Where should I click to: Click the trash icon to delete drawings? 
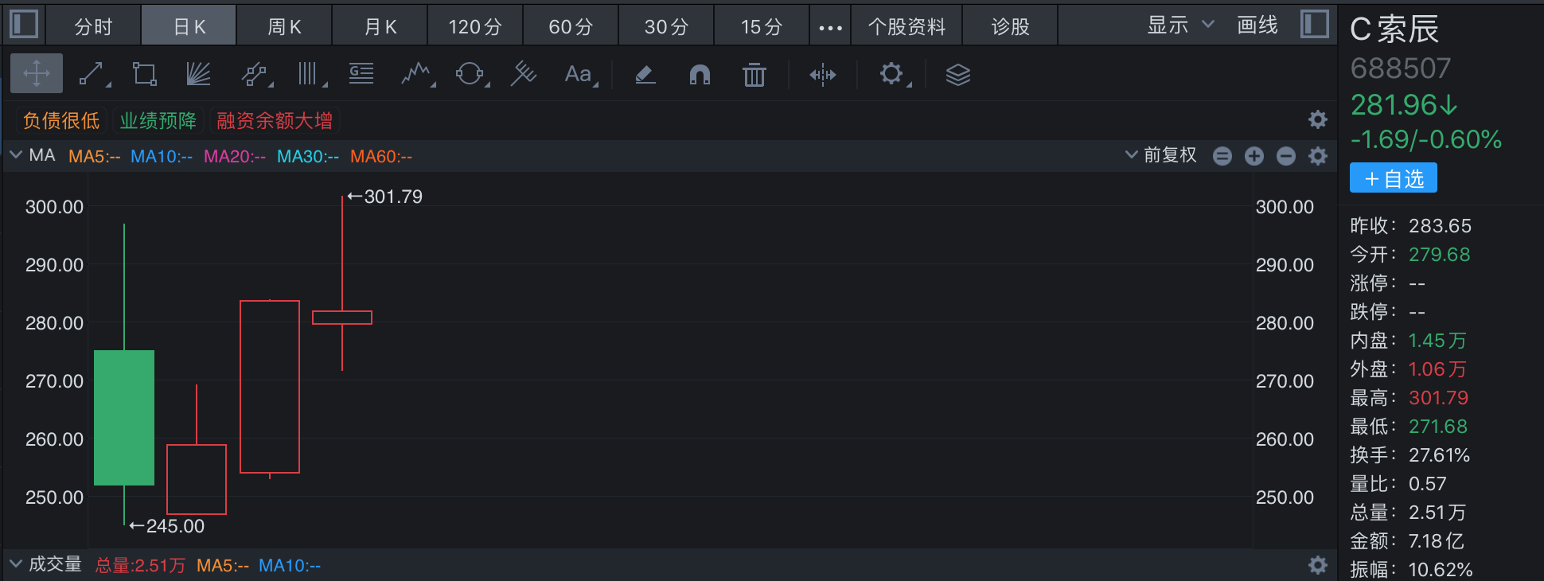[754, 75]
